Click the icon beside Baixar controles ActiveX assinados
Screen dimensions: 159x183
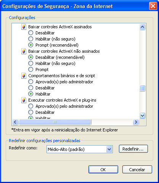pyautogui.click(x=24, y=27)
